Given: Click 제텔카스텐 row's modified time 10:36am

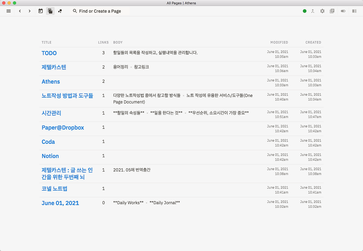Looking at the screenshot, I should (281, 71).
